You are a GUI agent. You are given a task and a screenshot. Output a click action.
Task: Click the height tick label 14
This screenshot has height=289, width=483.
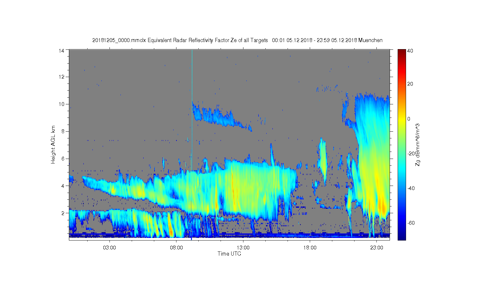pyautogui.click(x=62, y=50)
